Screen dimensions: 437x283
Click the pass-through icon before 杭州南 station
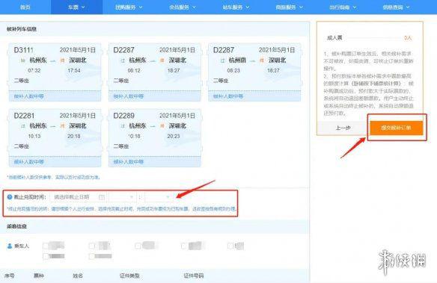click(222, 60)
